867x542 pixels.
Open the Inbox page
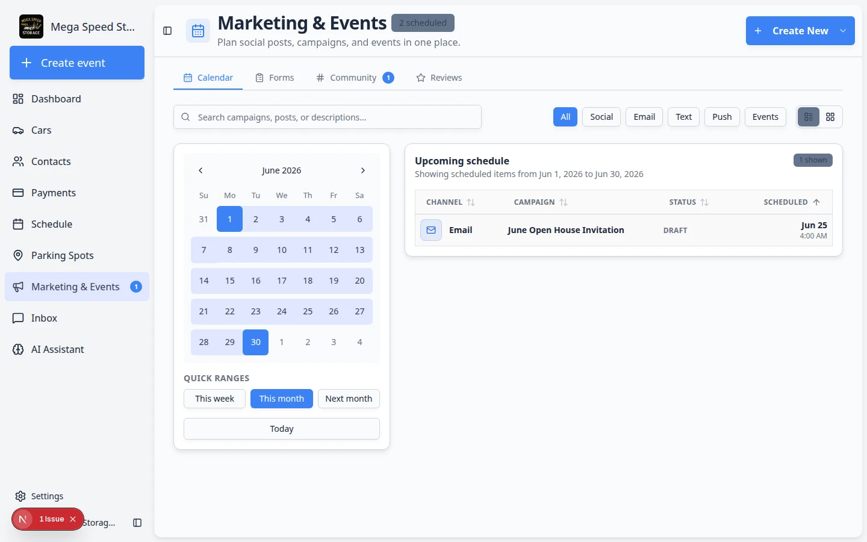click(x=77, y=318)
